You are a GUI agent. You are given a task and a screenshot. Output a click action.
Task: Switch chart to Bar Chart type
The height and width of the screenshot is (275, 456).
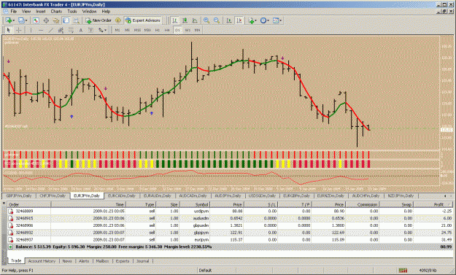[x=175, y=20]
